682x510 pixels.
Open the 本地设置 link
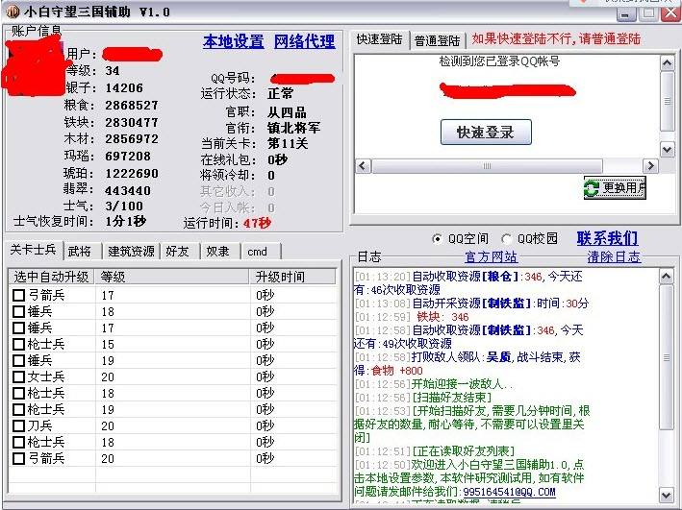tap(233, 41)
